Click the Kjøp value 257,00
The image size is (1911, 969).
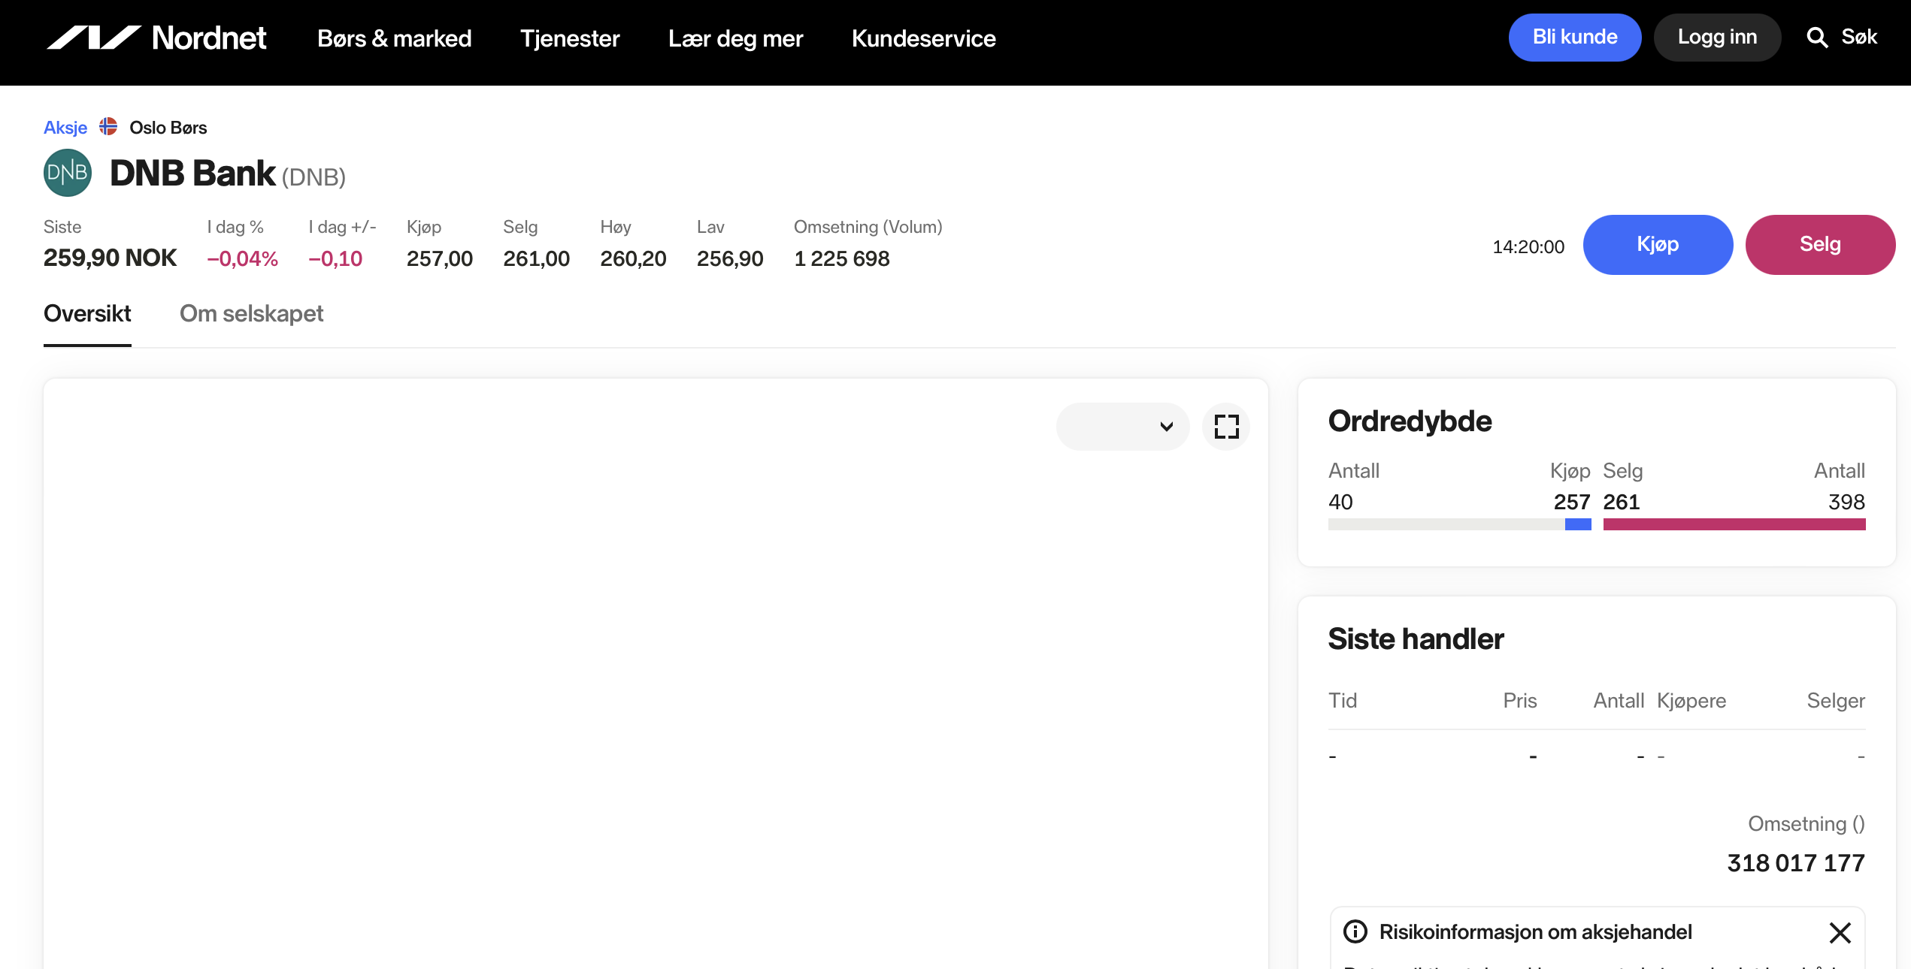440,258
